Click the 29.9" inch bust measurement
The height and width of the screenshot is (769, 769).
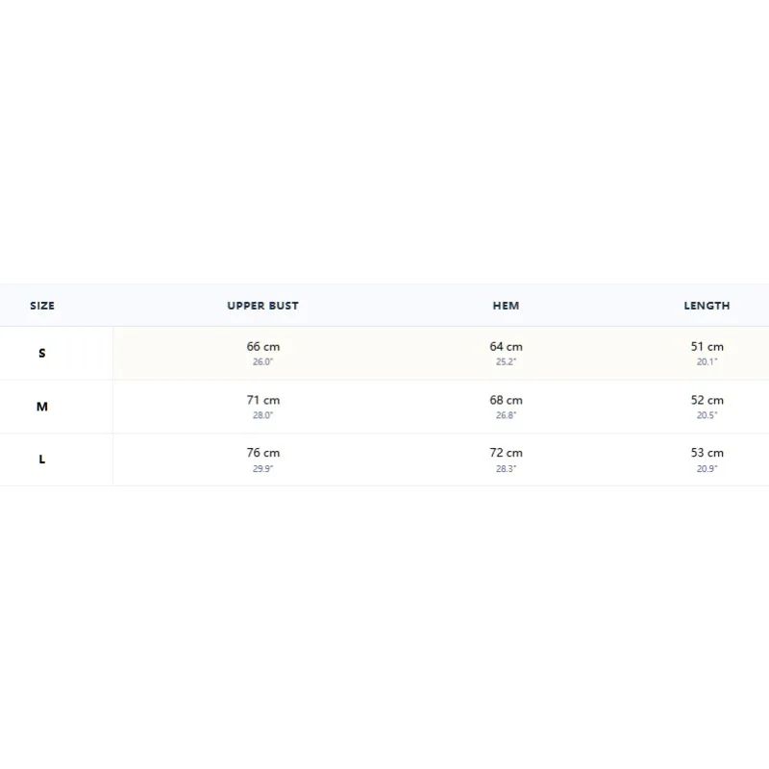click(x=262, y=469)
